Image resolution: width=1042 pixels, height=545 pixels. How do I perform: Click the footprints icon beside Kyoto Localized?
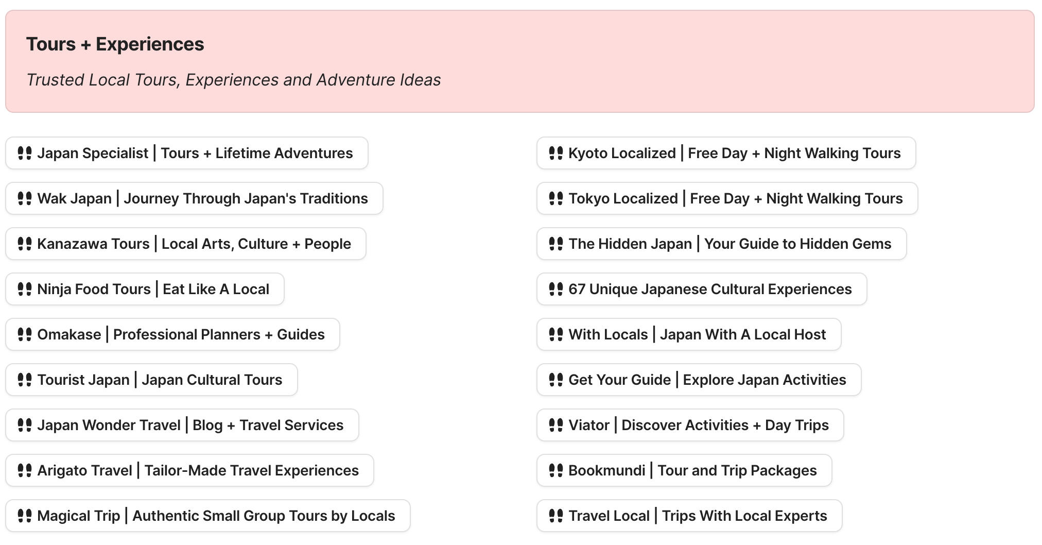click(556, 153)
